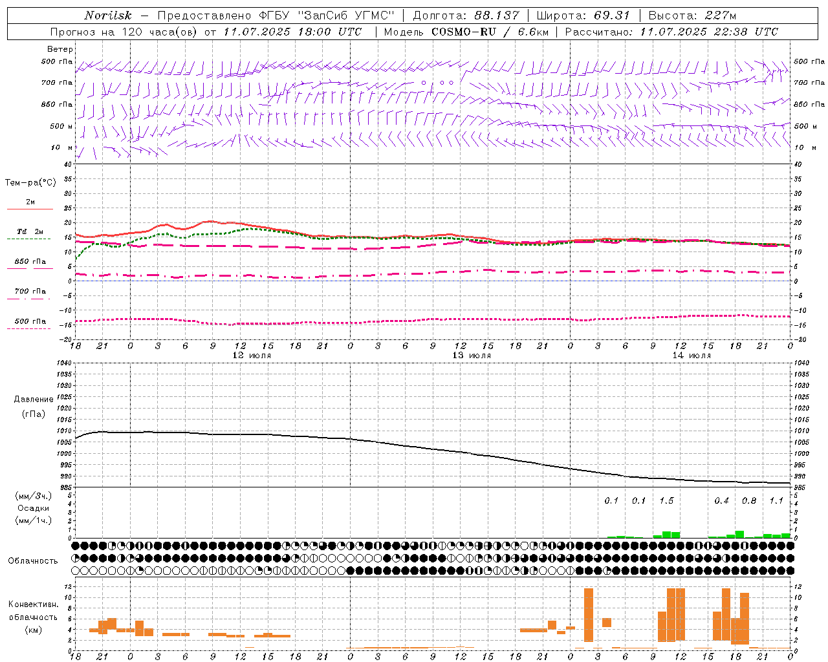The height and width of the screenshot is (662, 828).
Task: Click the solid red "2м" legend line
Action: point(30,209)
